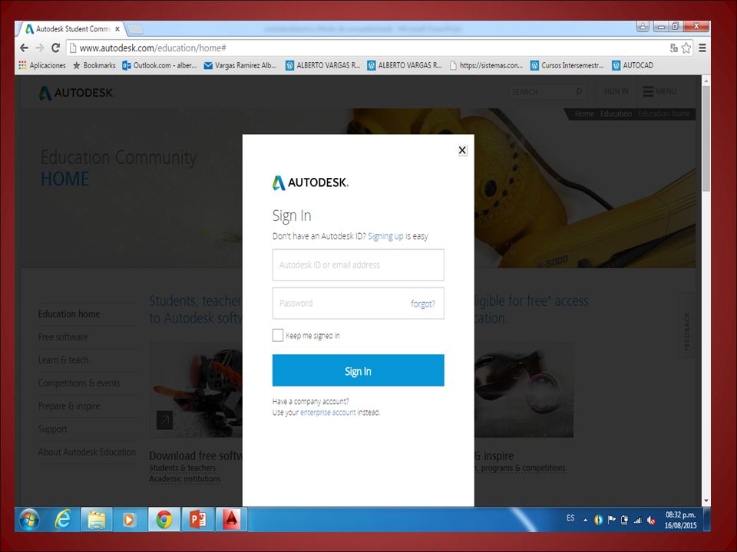This screenshot has width=737, height=552.
Task: Open the AUTOCAD bookmark
Action: click(x=633, y=65)
